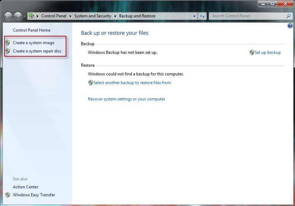295x206 pixels.
Task: Click the Forward navigation arrow
Action: (x=18, y=16)
